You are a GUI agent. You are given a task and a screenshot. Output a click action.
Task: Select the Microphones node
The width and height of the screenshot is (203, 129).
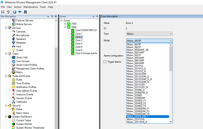(23, 35)
